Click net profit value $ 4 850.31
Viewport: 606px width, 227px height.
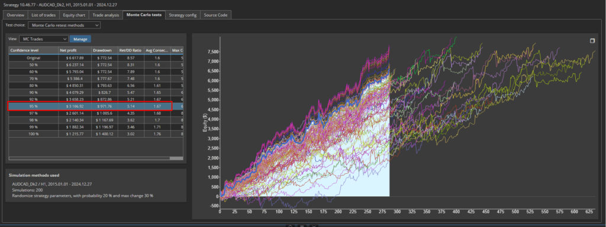(75, 85)
